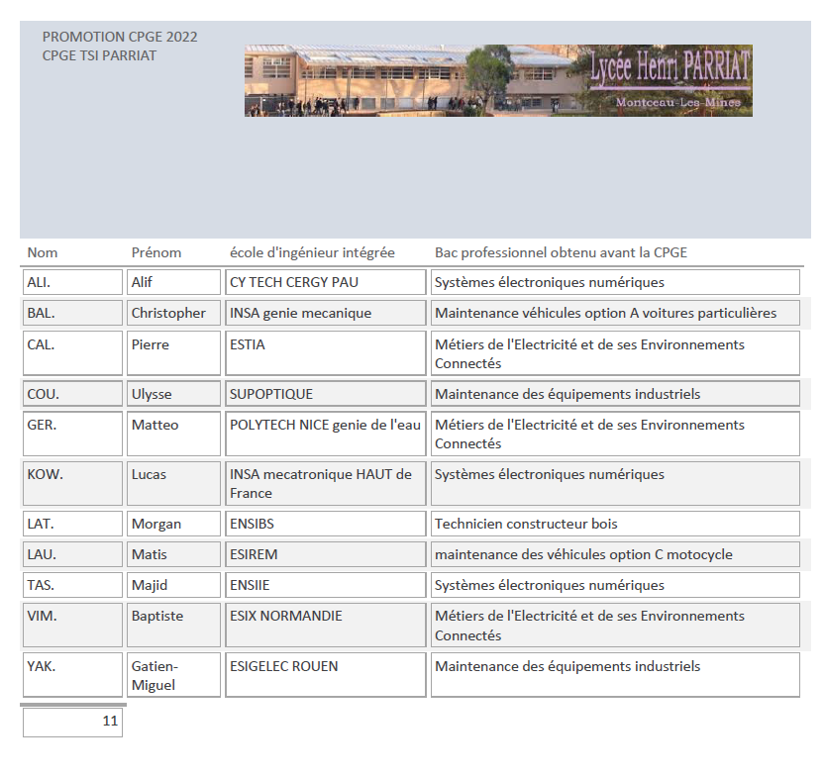The width and height of the screenshot is (825, 776).
Task: Click the Christopher first name field
Action: [173, 313]
